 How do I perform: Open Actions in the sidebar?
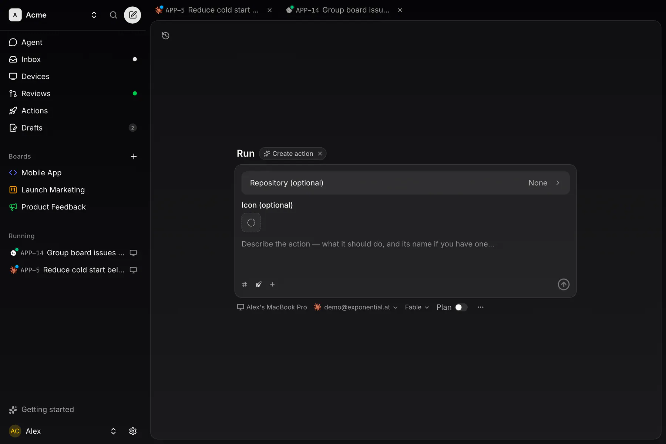tap(73, 111)
